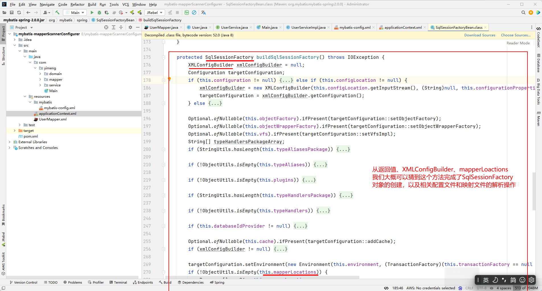Viewport: 542px width, 291px height.
Task: Navigate back with the left arrow
Action: (x=28, y=13)
